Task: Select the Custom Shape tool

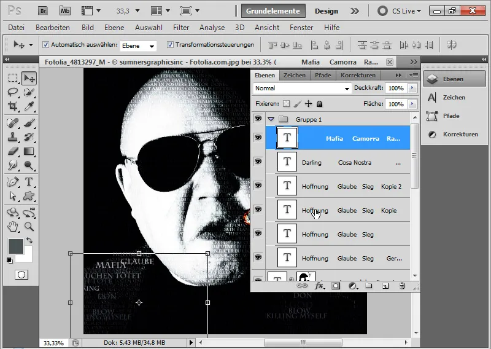Action: click(29, 196)
